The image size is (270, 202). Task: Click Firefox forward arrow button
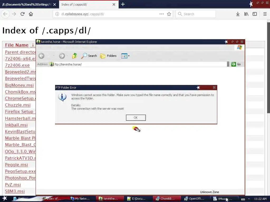coord(14,14)
